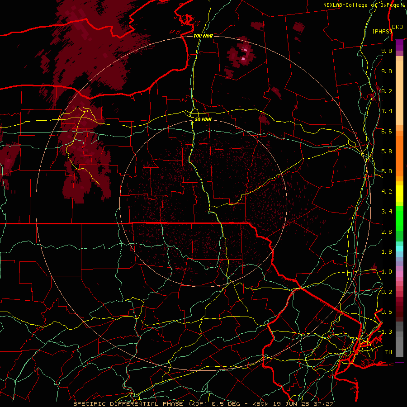Click the 8.2 scale value

(x=387, y=91)
